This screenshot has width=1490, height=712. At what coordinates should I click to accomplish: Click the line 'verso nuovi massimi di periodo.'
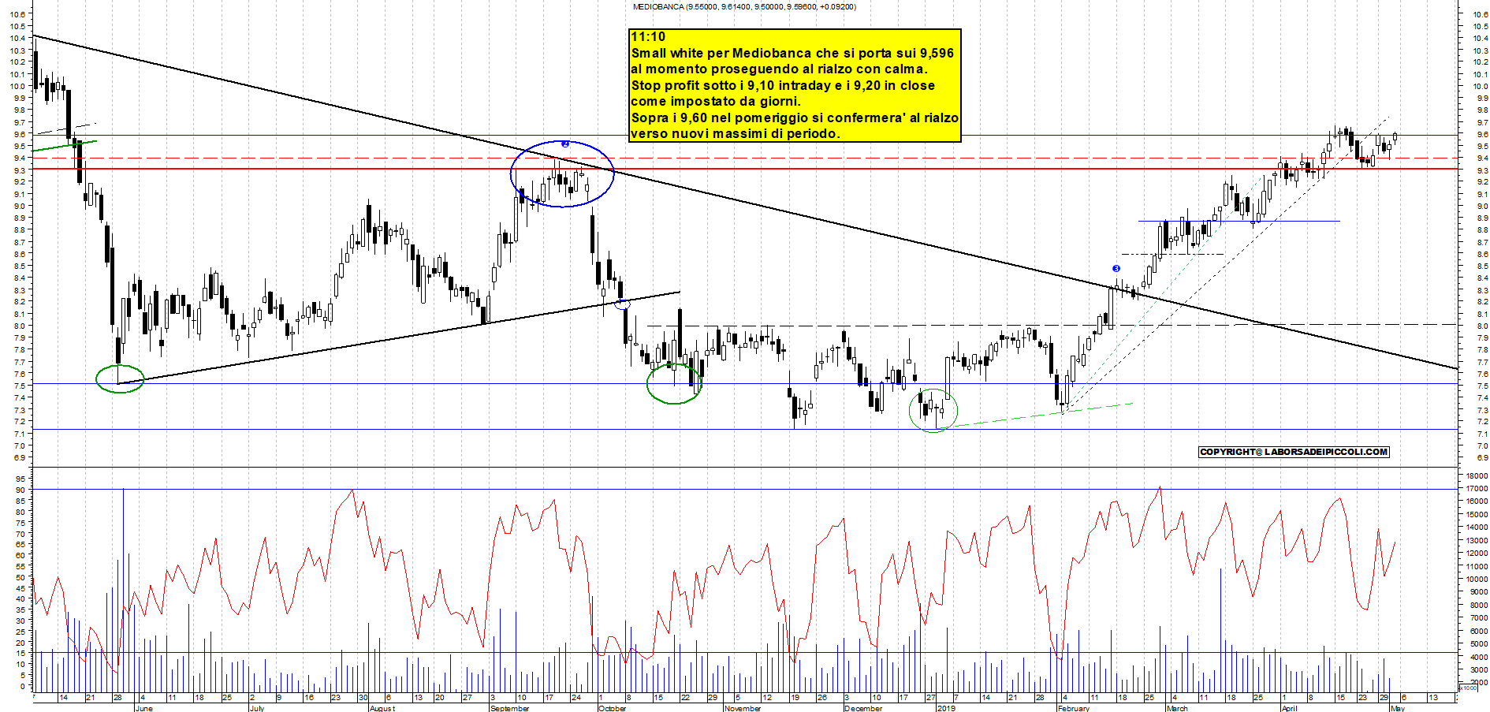736,133
